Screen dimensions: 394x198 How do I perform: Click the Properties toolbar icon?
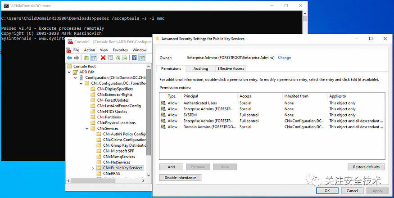110,58
